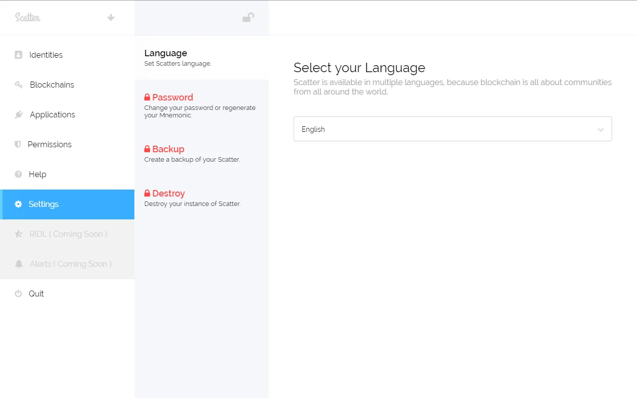Open the Password settings tab

tap(202, 105)
